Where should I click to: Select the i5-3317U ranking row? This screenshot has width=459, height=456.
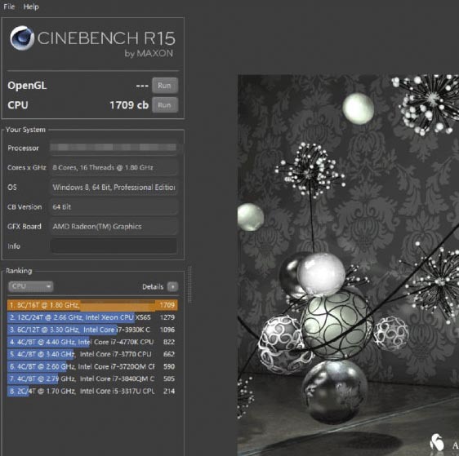[92, 391]
